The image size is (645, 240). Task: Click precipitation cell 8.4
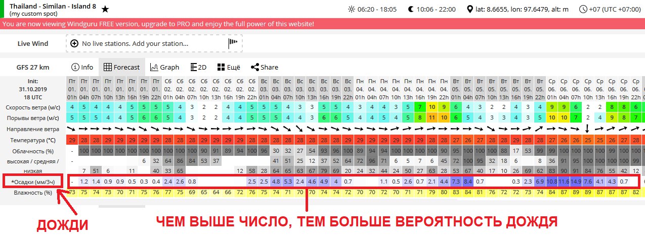[468, 181]
